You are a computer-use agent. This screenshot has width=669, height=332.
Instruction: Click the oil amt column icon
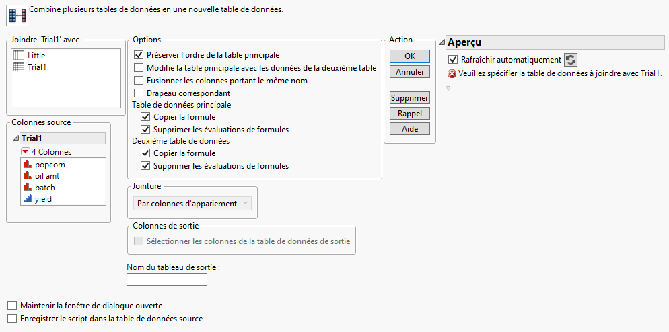tap(28, 176)
